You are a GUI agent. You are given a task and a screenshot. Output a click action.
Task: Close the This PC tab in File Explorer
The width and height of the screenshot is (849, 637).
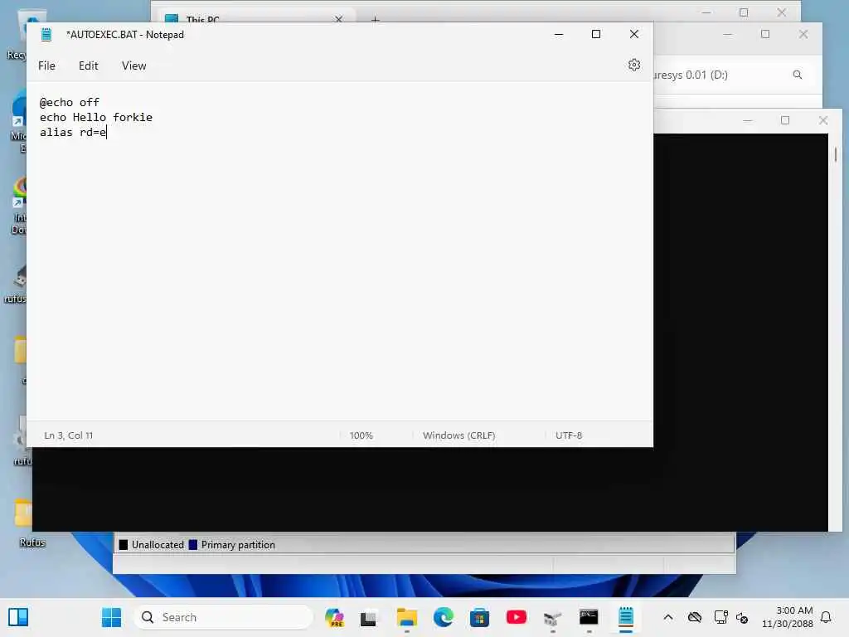[x=338, y=19]
